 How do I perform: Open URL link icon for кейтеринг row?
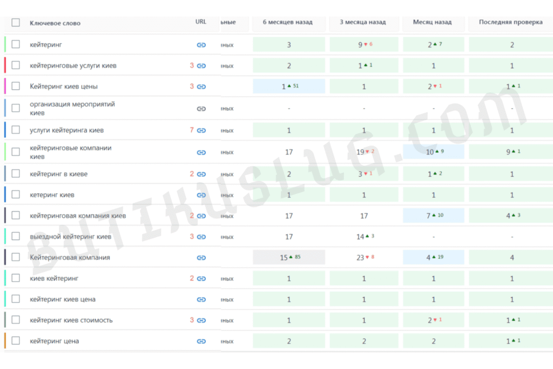[x=201, y=45]
